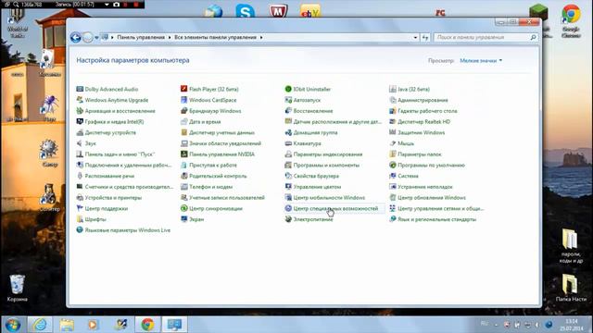Image resolution: width=593 pixels, height=333 pixels.
Task: Click Chrome icon in the taskbar
Action: pos(148,325)
